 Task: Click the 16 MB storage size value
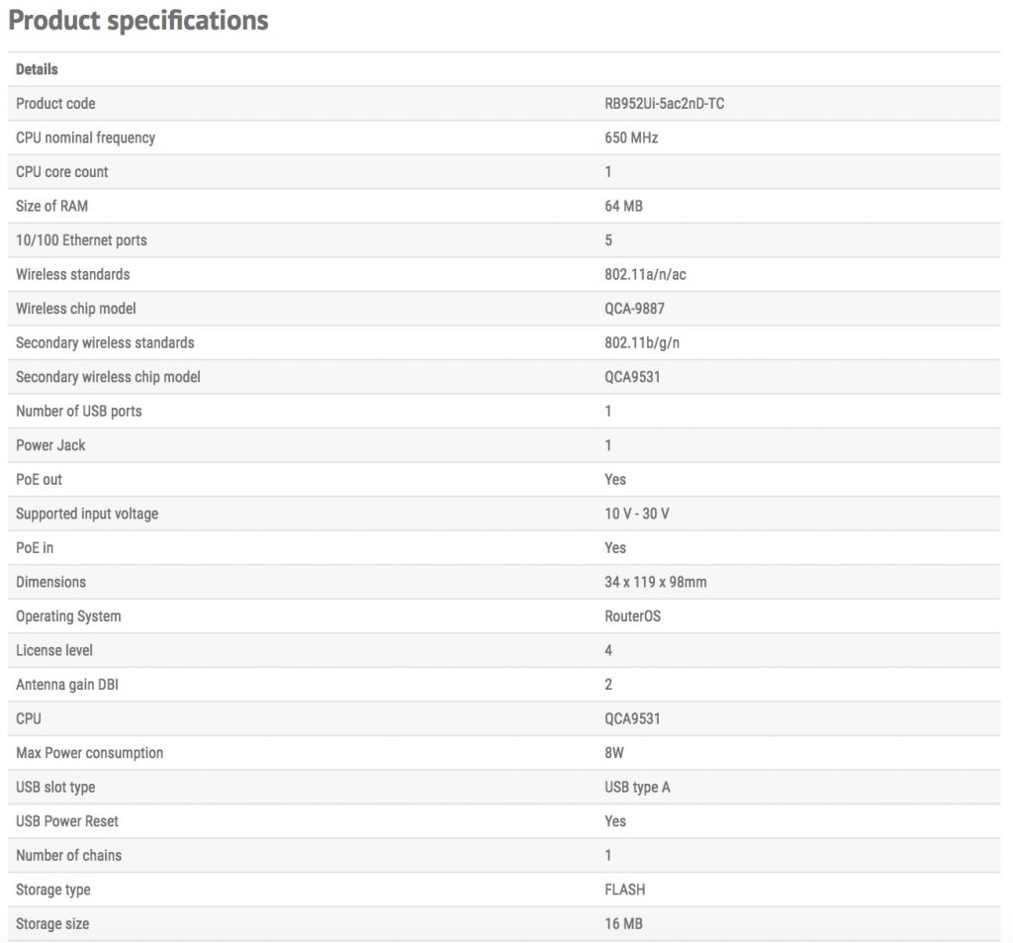[x=623, y=924]
